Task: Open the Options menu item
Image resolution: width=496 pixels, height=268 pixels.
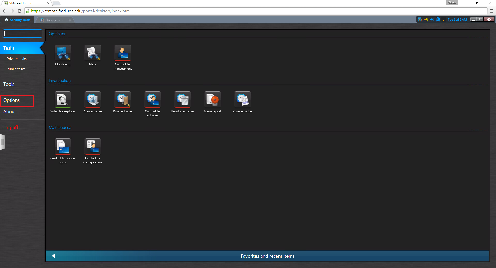Action: pos(12,100)
